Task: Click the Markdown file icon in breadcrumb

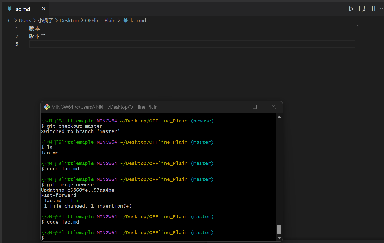Action: coord(126,20)
